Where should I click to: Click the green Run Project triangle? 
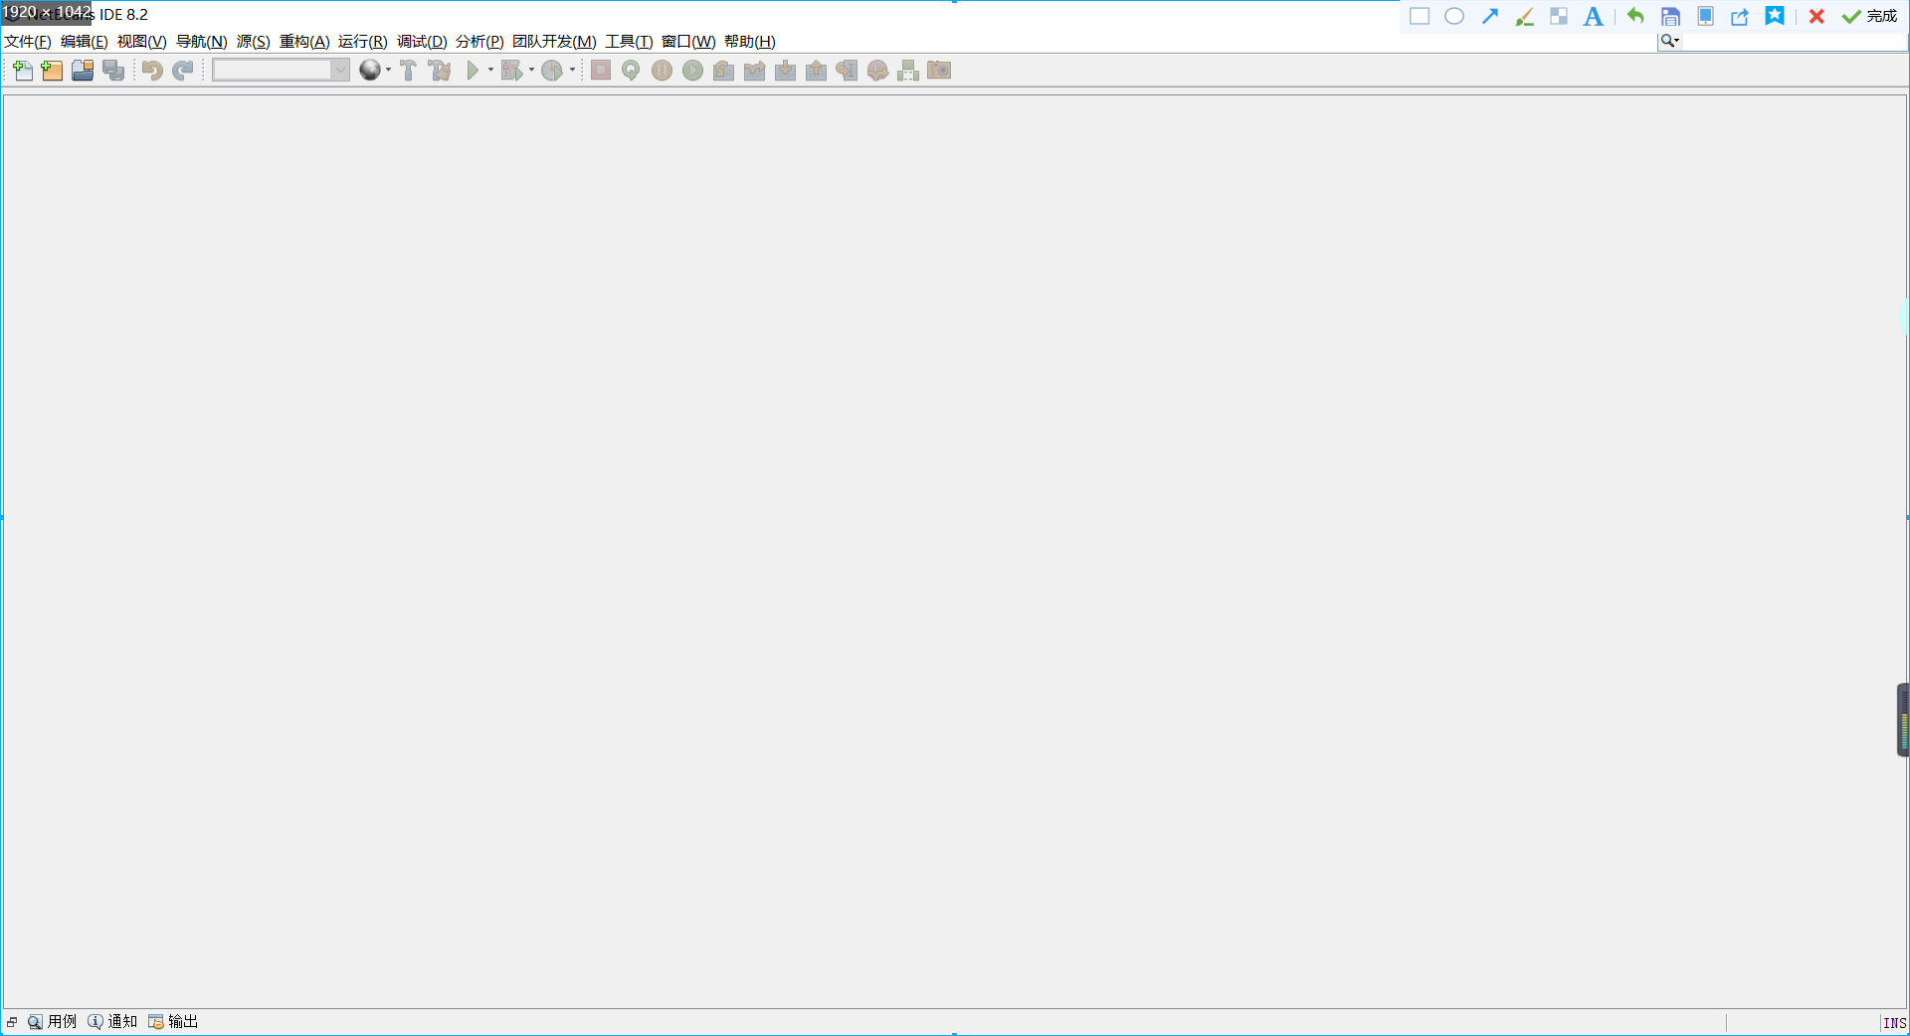pyautogui.click(x=473, y=70)
